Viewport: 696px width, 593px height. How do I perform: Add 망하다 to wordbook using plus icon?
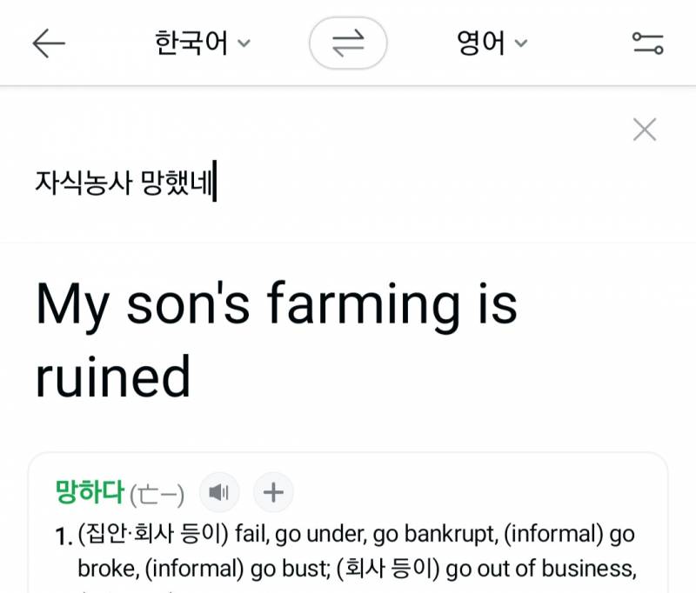(x=273, y=492)
